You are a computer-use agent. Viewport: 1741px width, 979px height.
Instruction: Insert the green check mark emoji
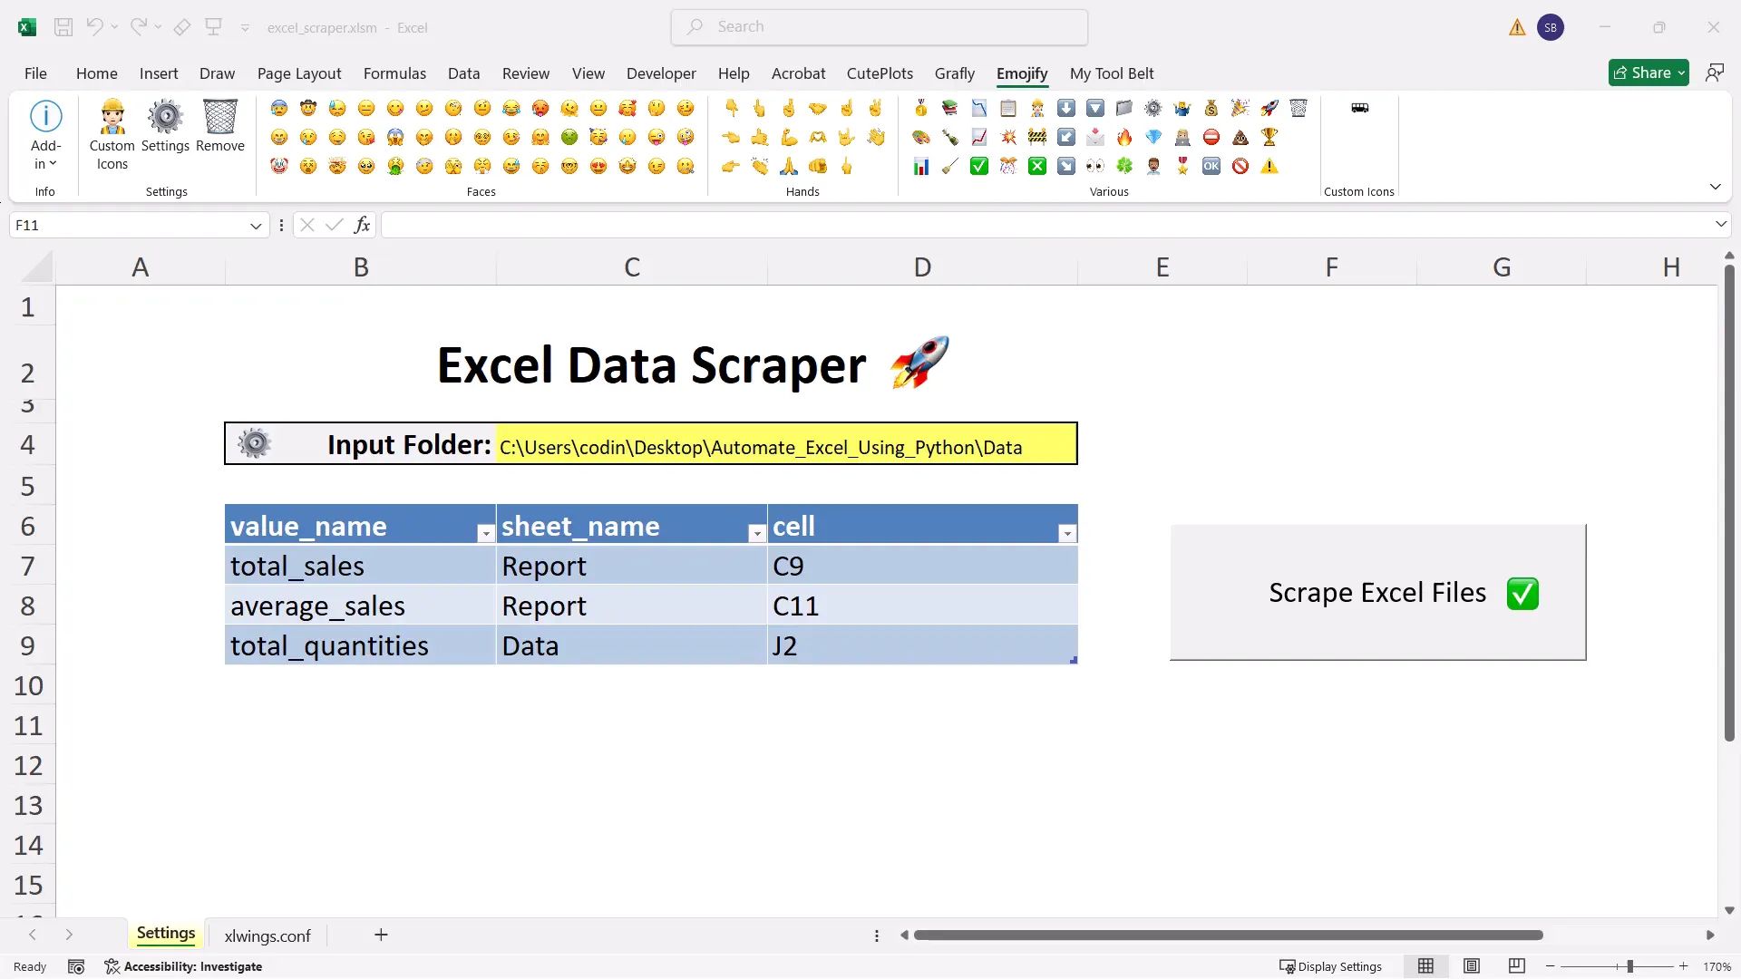click(978, 166)
